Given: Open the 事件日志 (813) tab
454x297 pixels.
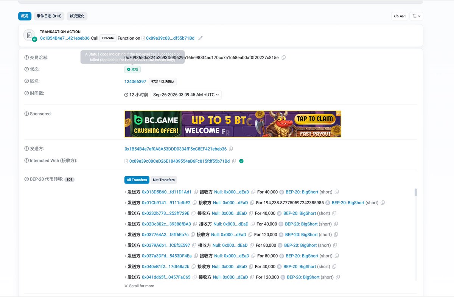Looking at the screenshot, I should (49, 16).
